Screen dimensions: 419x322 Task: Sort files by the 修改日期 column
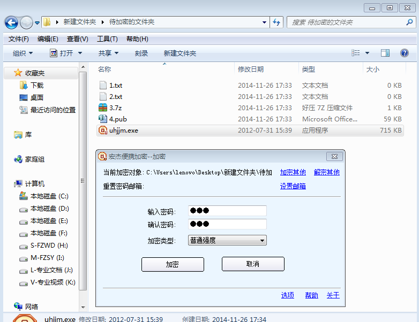(x=251, y=70)
